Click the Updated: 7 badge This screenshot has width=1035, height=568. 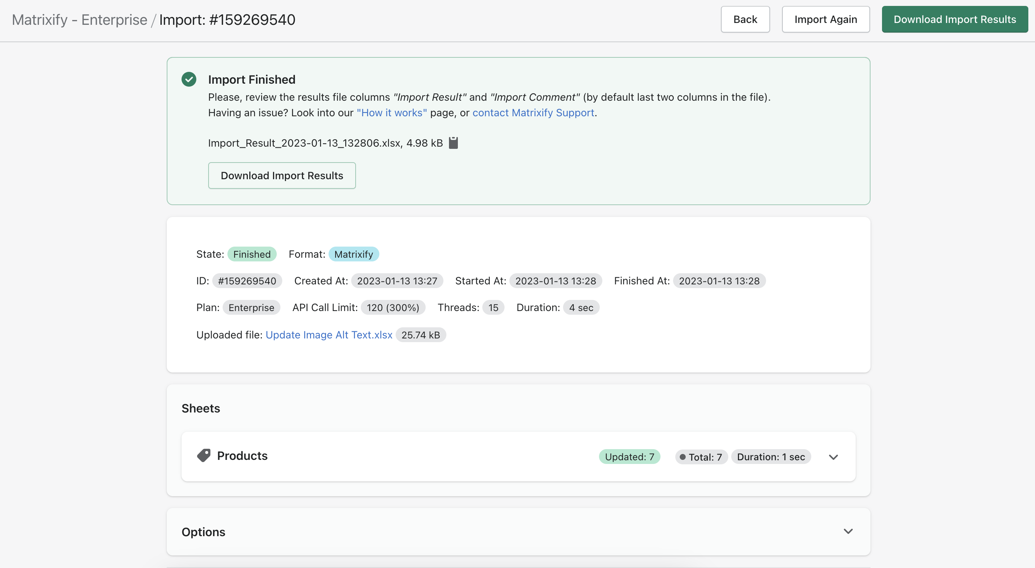point(629,457)
